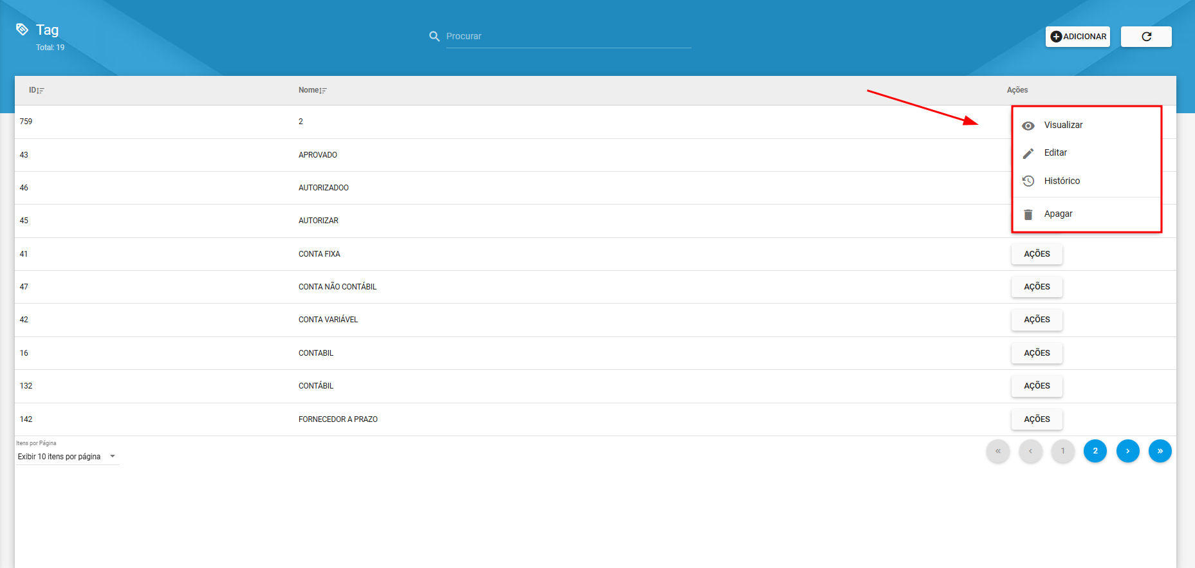Open Ações for FORNECEDOR A PRAZO row

click(x=1037, y=419)
